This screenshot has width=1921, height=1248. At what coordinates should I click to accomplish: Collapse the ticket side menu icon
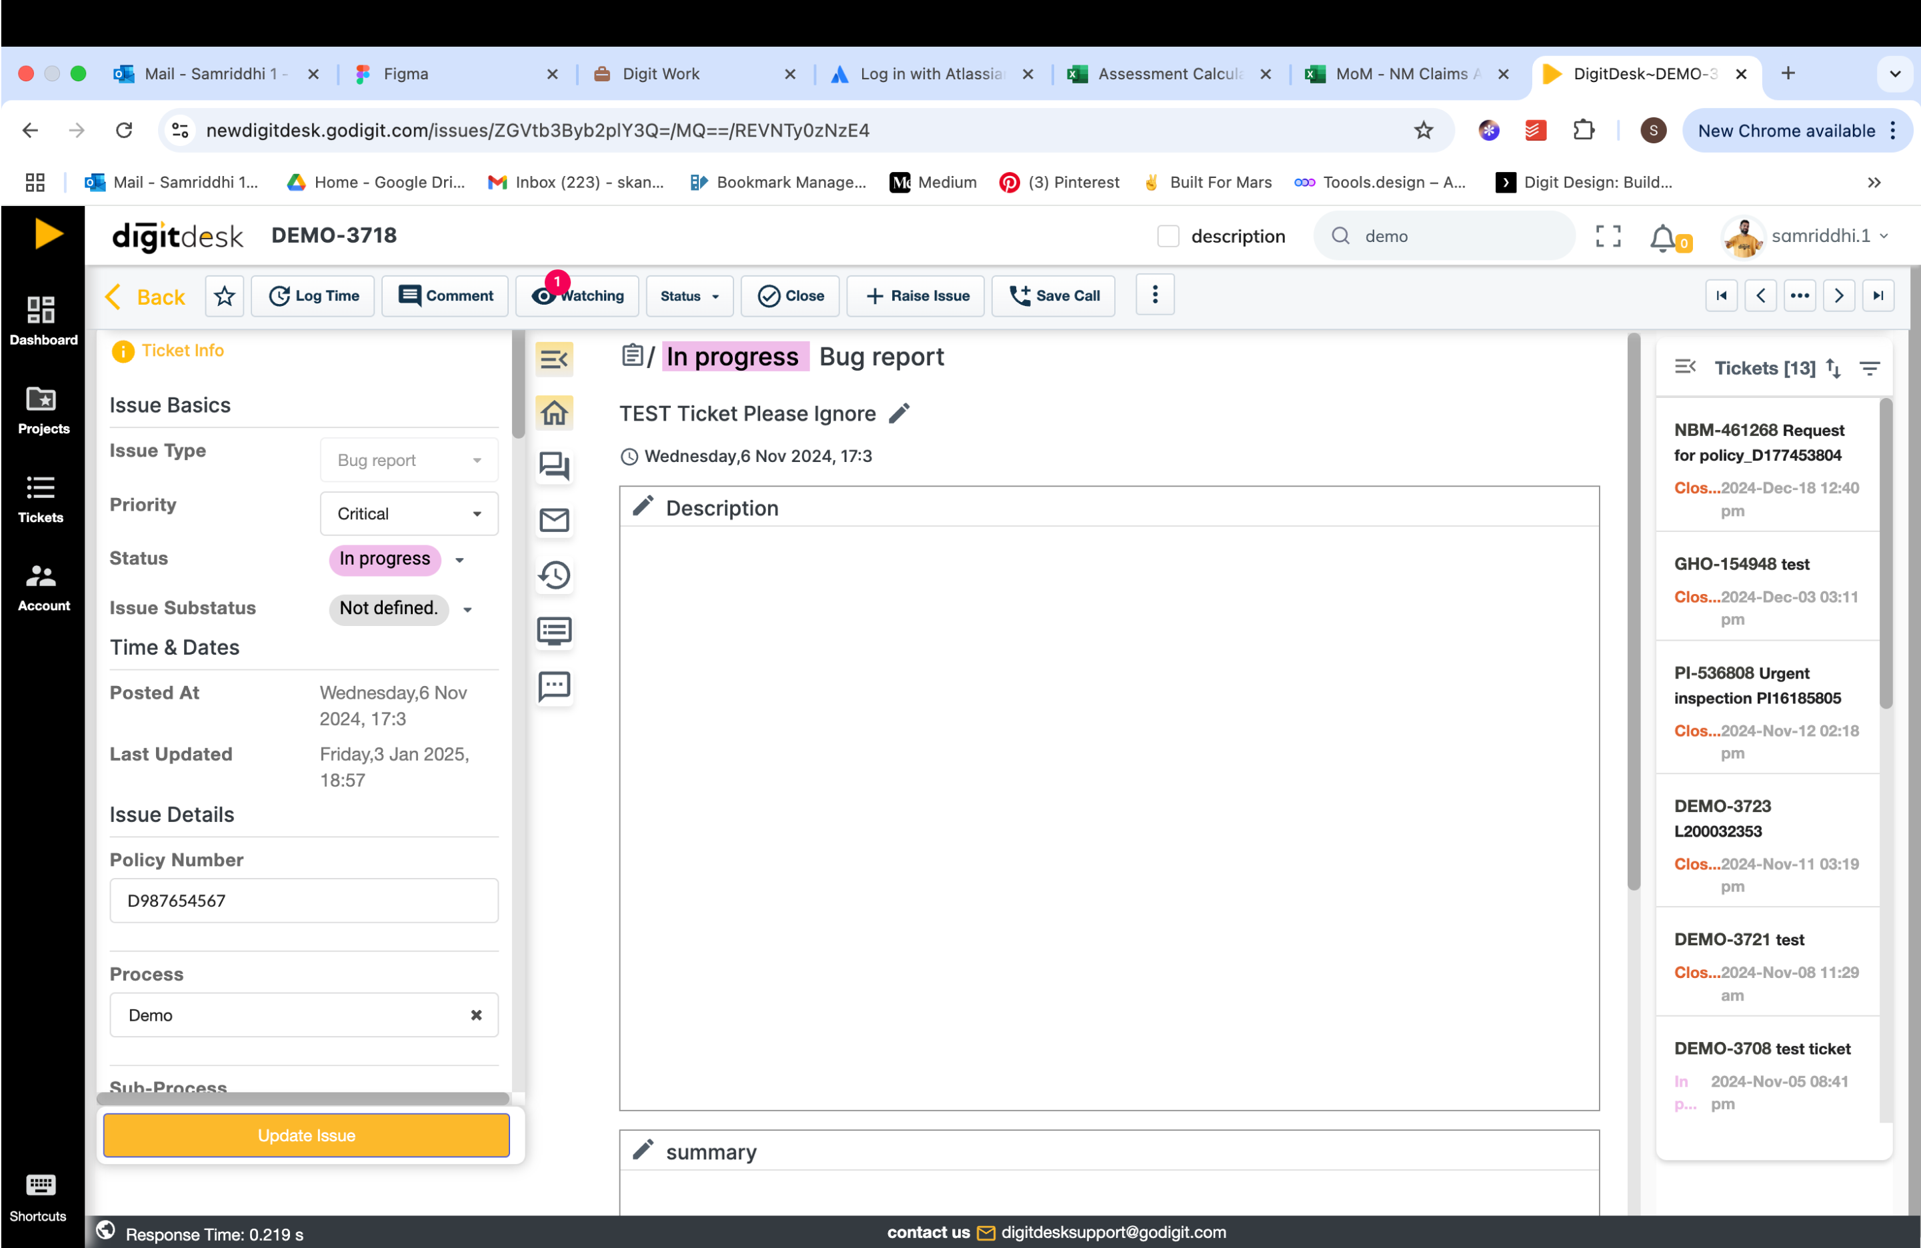(x=553, y=359)
